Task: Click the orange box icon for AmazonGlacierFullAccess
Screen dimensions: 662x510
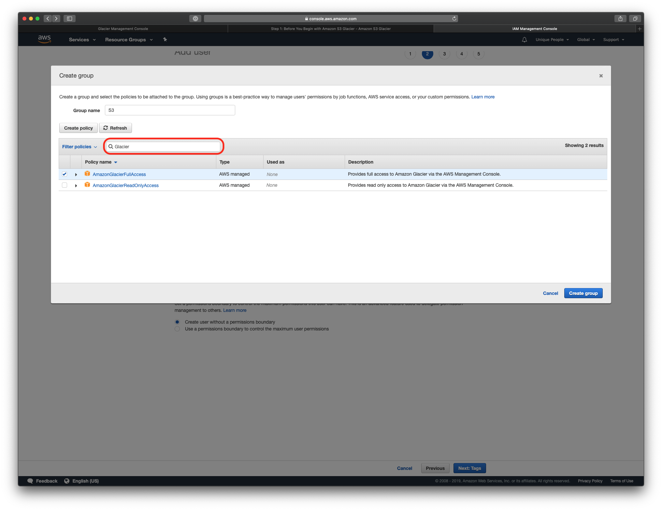Action: click(x=87, y=174)
